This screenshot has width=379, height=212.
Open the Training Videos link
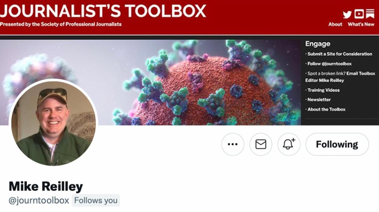323,90
